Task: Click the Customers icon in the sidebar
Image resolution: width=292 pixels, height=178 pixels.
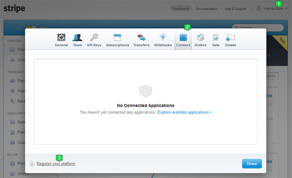Action: tap(13, 60)
